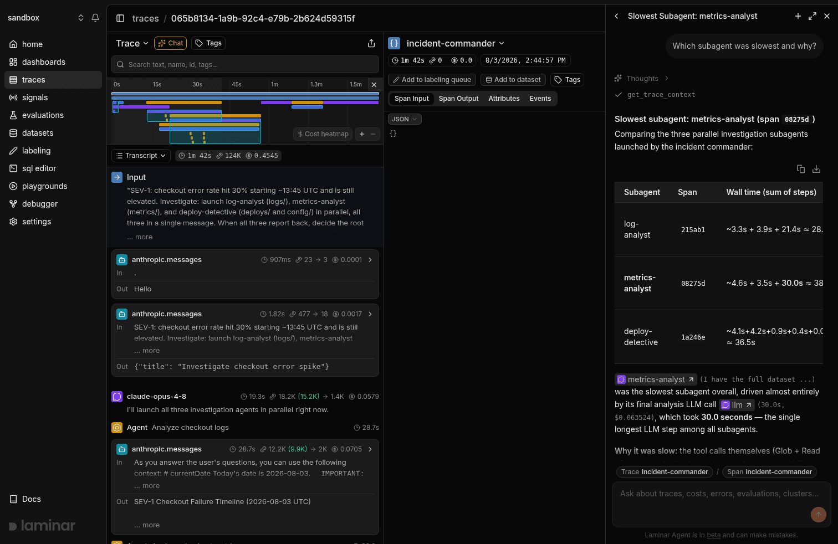Download the subagent table
This screenshot has height=544, width=838.
coord(816,169)
